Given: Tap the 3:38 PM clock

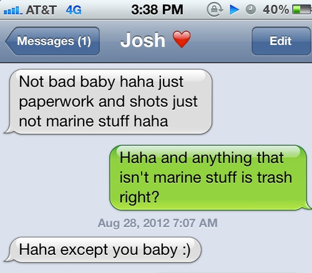Looking at the screenshot, I should tap(157, 10).
